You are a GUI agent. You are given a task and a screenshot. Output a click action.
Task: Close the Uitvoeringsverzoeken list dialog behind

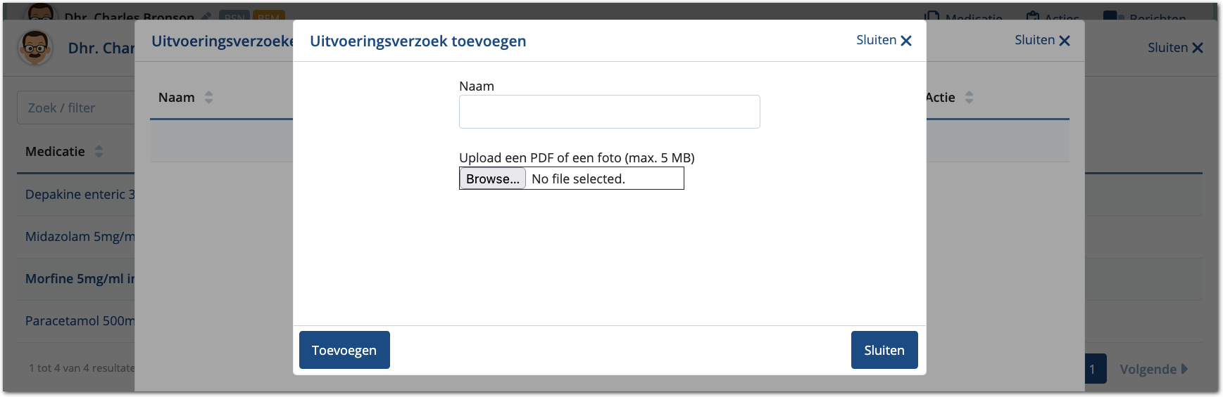click(x=1064, y=41)
